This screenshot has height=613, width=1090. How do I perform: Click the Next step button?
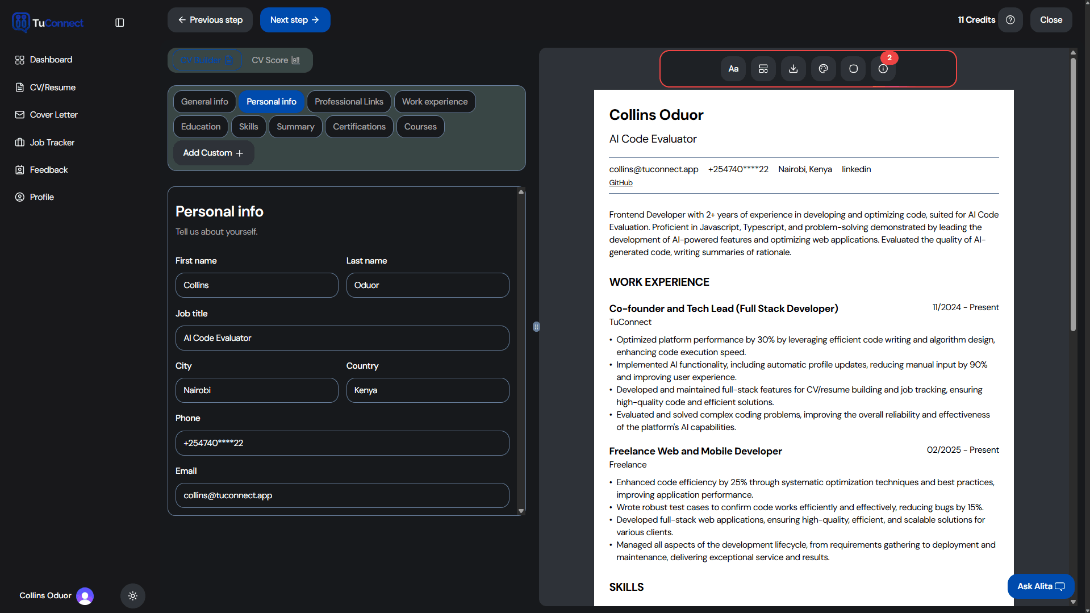point(295,19)
